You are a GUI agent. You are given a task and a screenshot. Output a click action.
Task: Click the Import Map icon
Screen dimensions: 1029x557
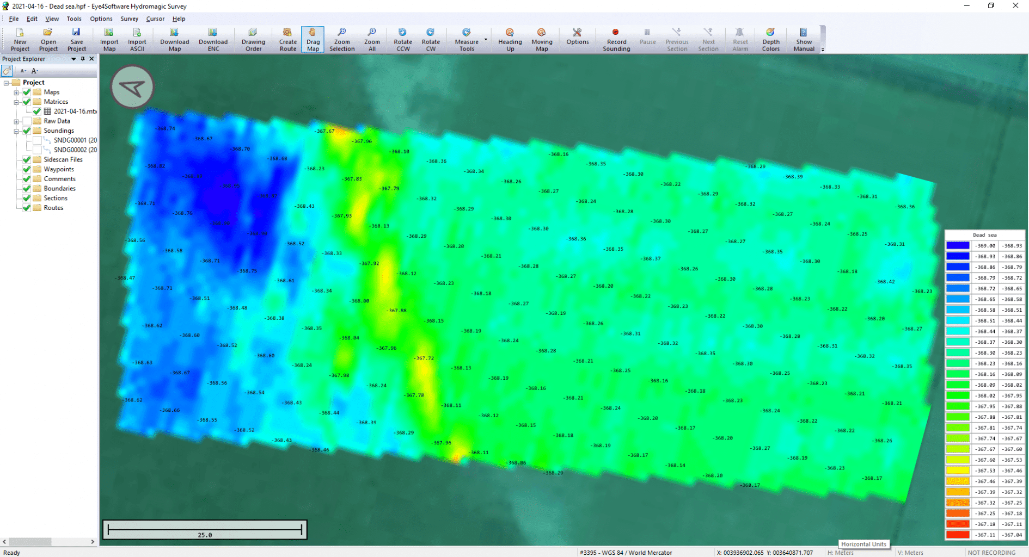point(109,40)
